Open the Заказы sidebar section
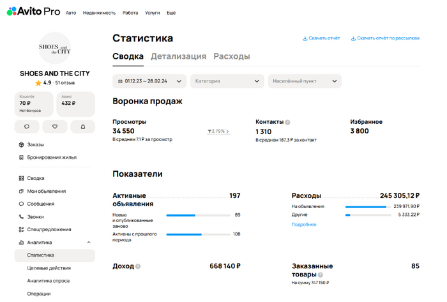 (35, 145)
